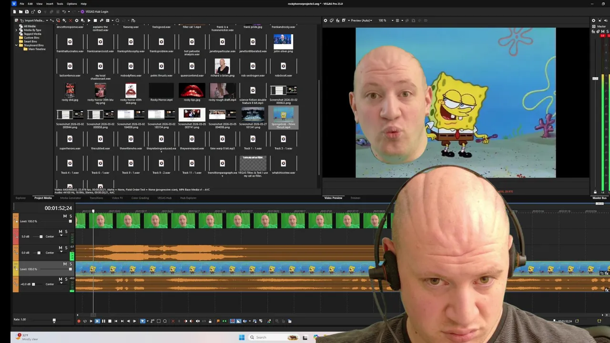
Task: Mute the Spongebob video track
Action: (65, 264)
